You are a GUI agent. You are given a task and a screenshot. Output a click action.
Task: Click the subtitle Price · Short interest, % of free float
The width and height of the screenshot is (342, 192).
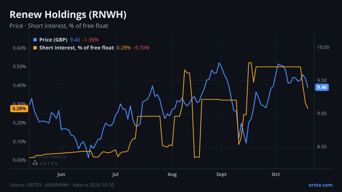pos(59,26)
